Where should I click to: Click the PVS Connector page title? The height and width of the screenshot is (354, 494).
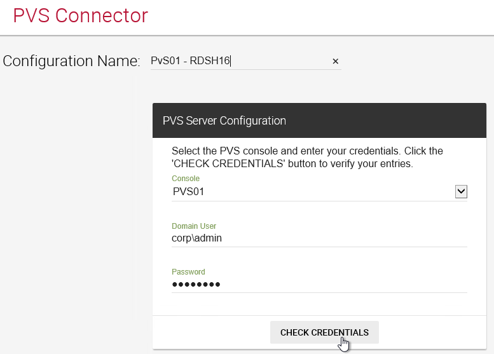click(80, 15)
